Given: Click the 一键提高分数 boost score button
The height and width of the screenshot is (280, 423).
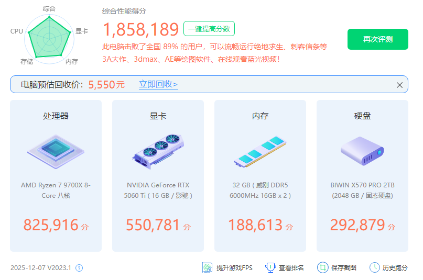Looking at the screenshot, I should pyautogui.click(x=209, y=29).
